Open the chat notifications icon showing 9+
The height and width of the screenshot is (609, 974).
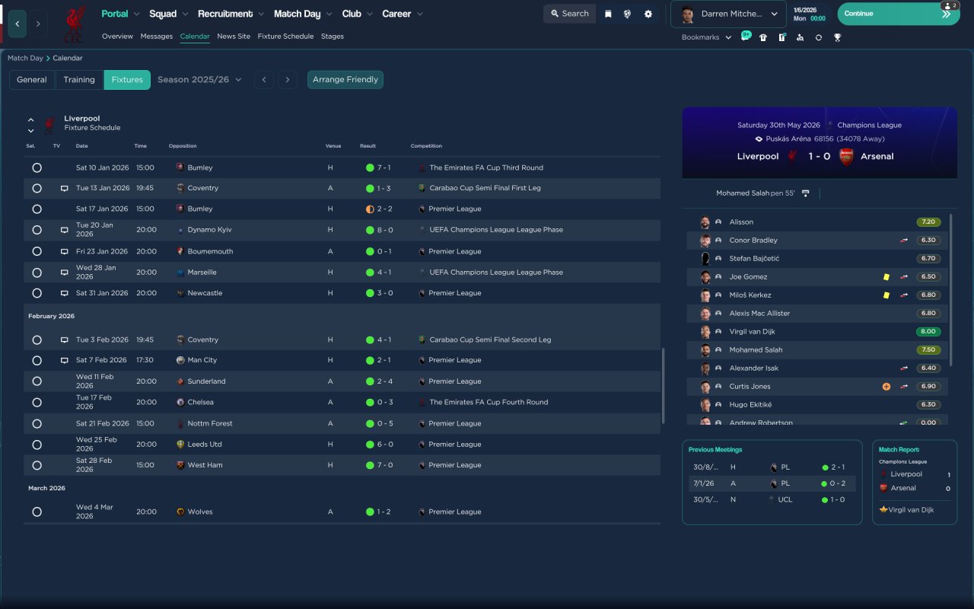point(746,37)
